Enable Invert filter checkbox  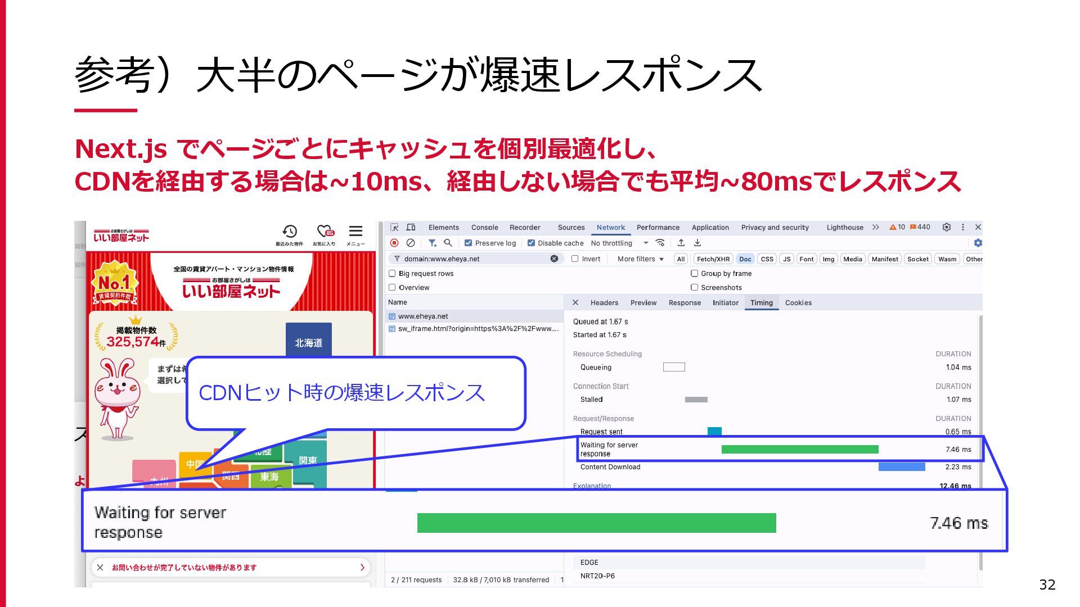(575, 259)
